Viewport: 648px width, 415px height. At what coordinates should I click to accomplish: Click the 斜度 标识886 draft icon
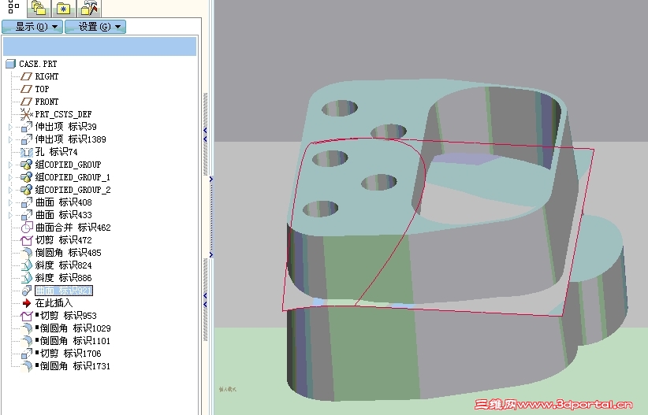(x=27, y=278)
